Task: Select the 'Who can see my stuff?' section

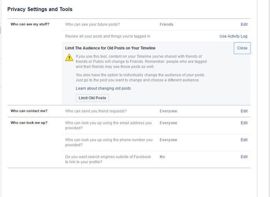Action: [30, 24]
